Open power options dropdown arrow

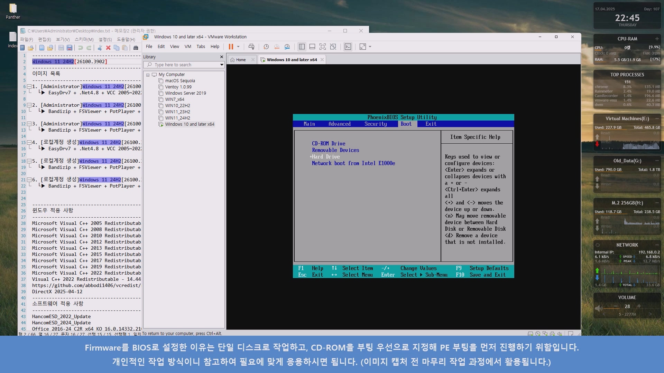(x=238, y=47)
